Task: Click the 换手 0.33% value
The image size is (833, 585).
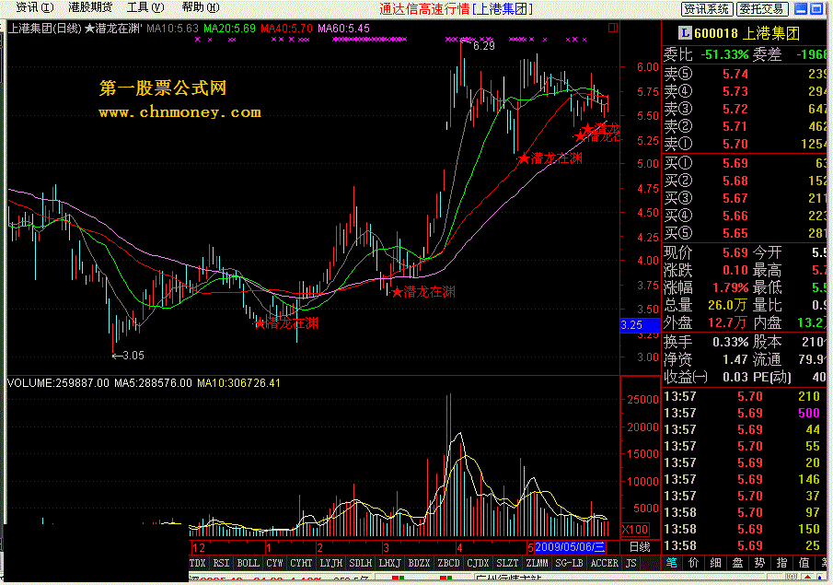Action: 730,342
